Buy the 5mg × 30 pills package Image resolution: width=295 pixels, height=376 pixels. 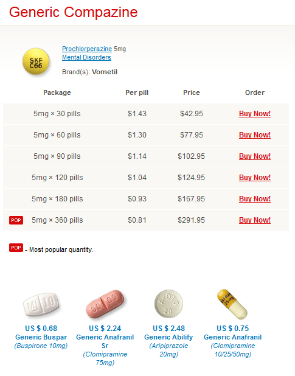(255, 114)
